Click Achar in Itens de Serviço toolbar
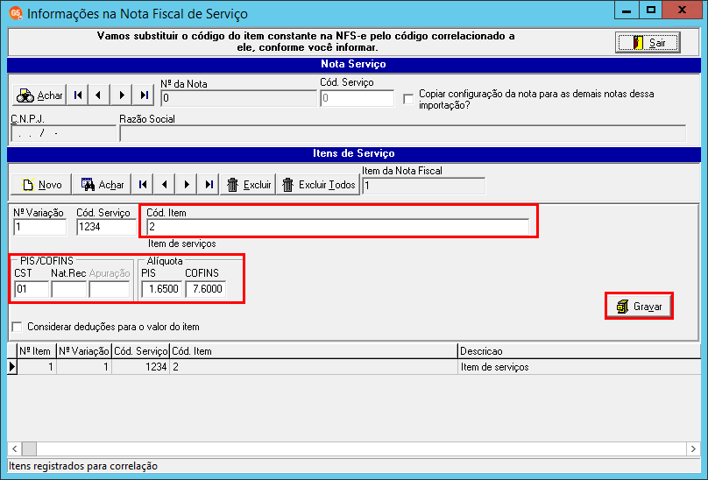 click(x=102, y=185)
